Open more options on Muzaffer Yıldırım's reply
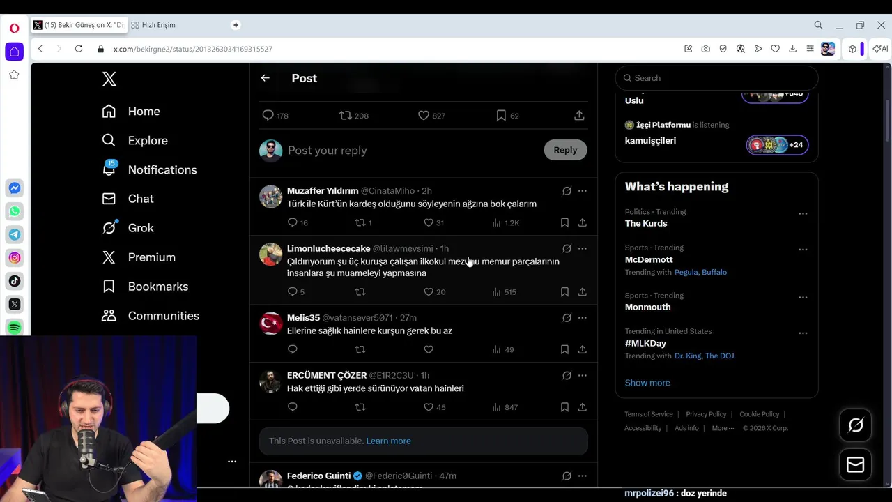This screenshot has height=502, width=892. (583, 191)
